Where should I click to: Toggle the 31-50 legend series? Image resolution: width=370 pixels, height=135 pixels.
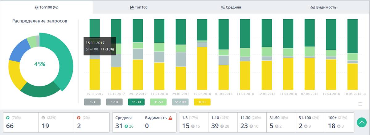click(x=158, y=102)
